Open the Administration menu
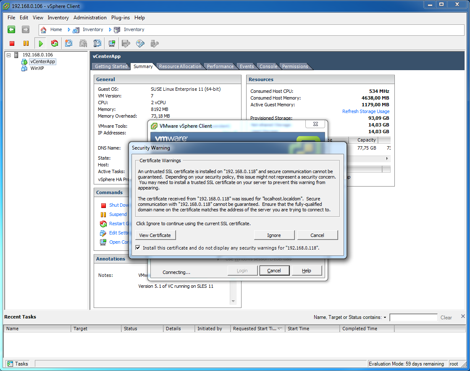This screenshot has height=371, width=470. (90, 18)
